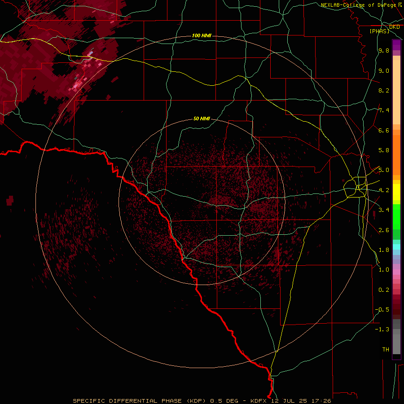Screen dimensions: 404x404
Task: Click the 8.2 value on the color scale
Action: (x=384, y=90)
